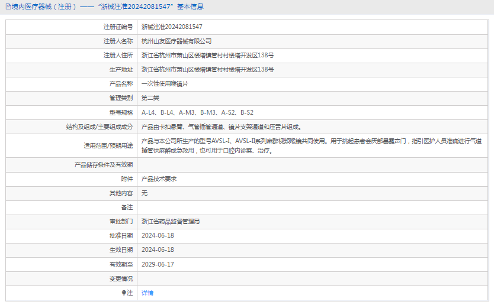
Task: Select the page title 境内医疗器械（注册）基本信息
Action: 107,7
